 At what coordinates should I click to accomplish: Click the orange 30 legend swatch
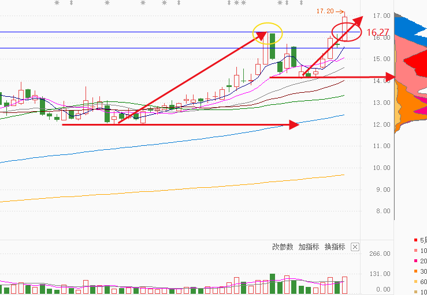[x=415, y=271]
